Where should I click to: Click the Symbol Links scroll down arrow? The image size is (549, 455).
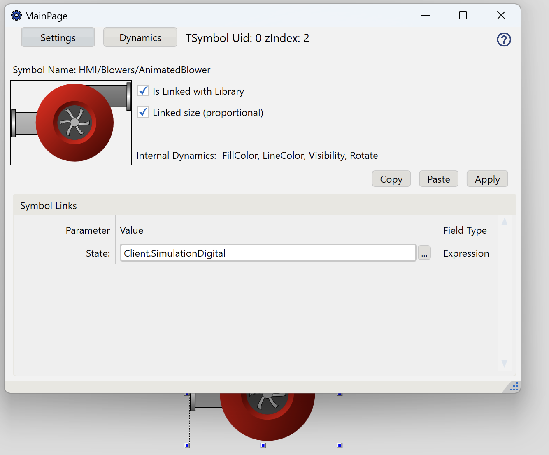coord(504,363)
